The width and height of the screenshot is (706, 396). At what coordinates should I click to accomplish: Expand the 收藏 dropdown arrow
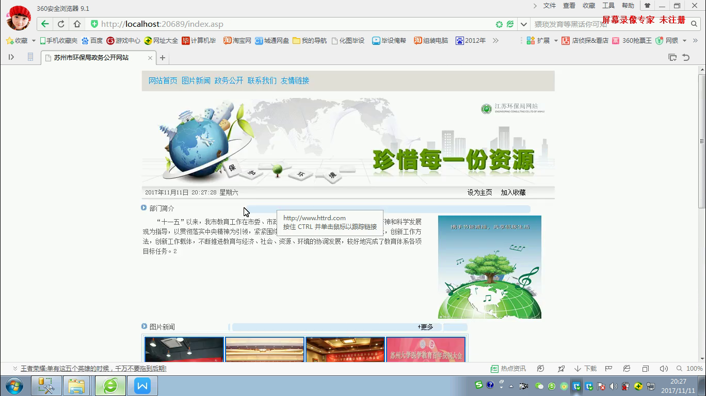(34, 41)
